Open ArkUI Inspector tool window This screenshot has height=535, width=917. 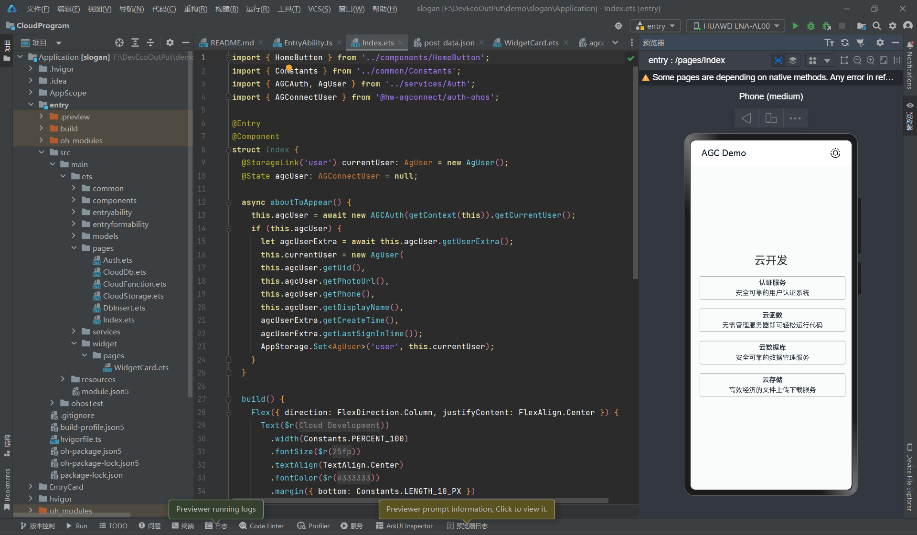(x=404, y=526)
